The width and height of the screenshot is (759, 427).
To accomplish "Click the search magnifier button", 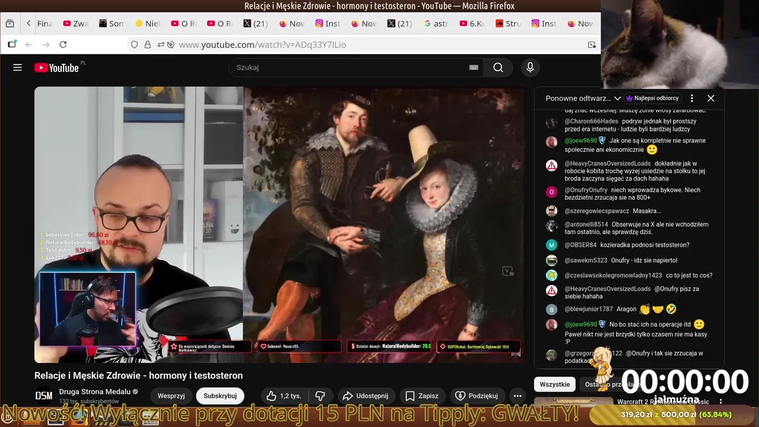I will tap(498, 68).
